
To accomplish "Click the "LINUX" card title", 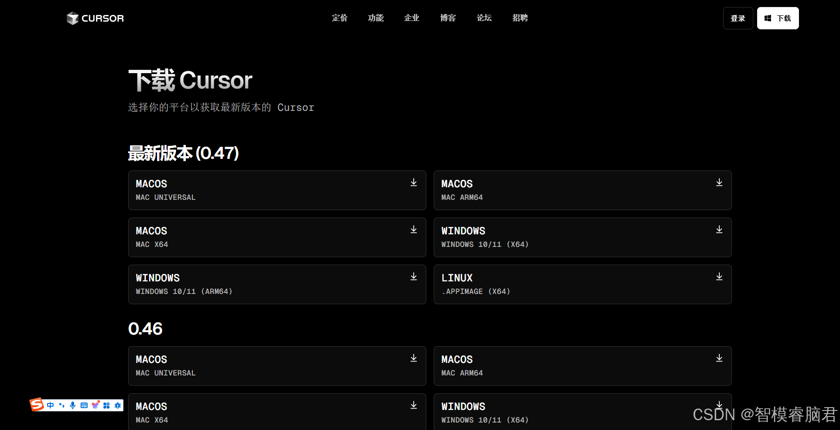I will [457, 278].
